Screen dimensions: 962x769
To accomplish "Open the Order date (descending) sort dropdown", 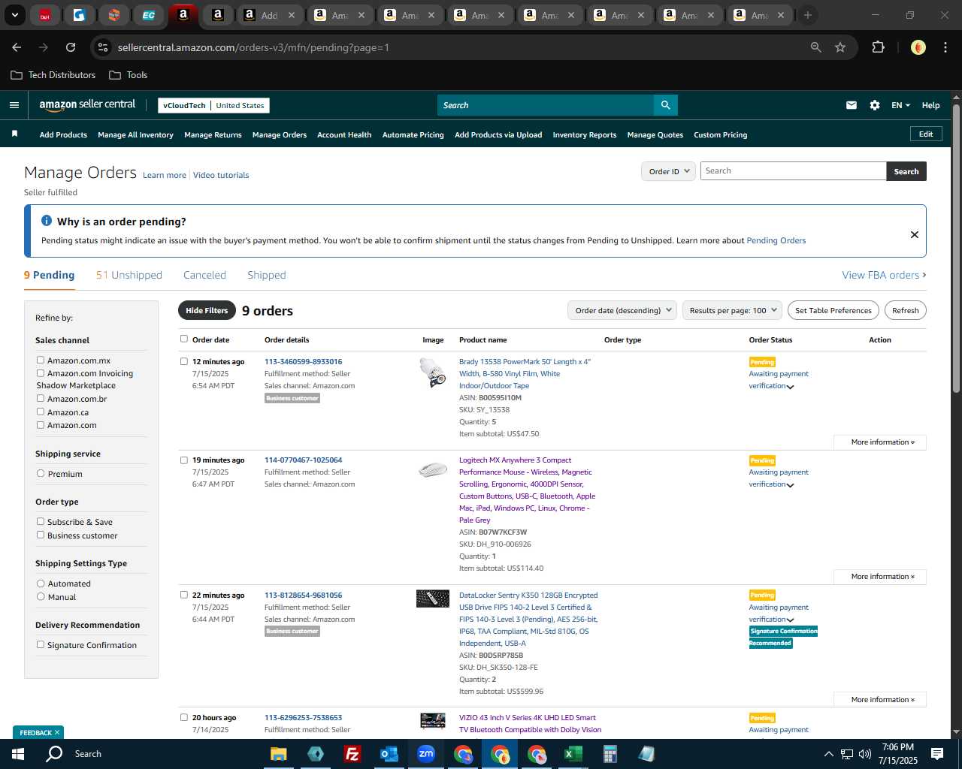I will pyautogui.click(x=622, y=310).
